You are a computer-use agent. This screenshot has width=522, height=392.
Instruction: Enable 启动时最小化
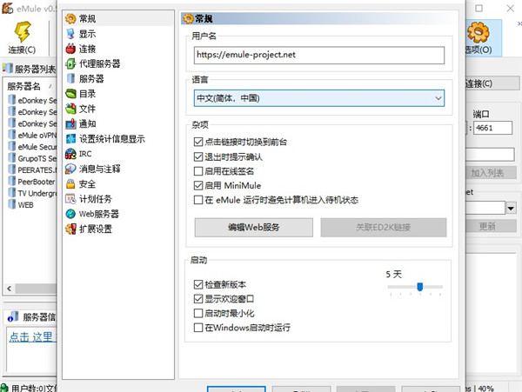[198, 313]
